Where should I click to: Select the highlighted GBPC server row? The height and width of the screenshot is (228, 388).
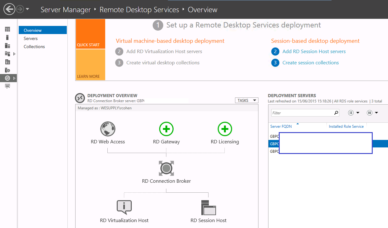(328, 144)
